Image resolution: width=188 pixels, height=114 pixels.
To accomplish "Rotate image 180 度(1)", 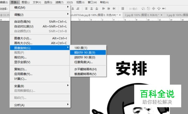I will click(88, 48).
